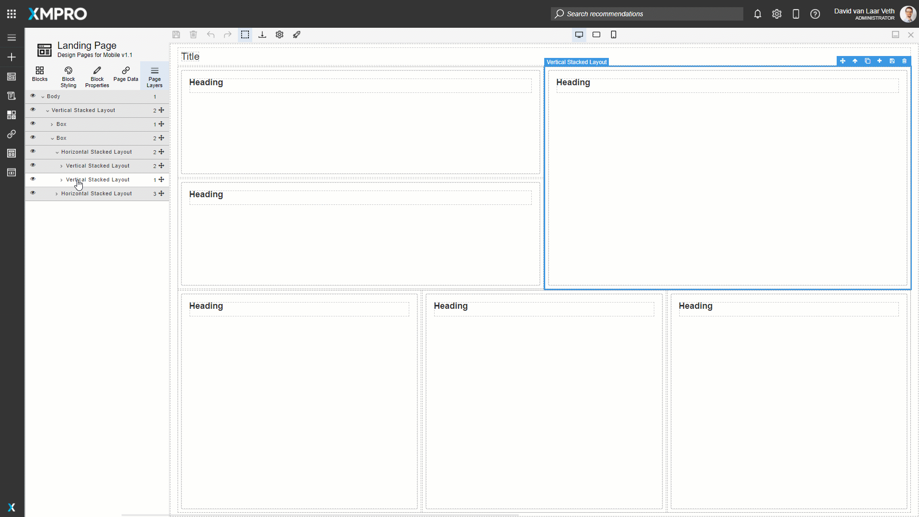Click the import download icon
Screen dimensions: 919x517
coord(262,34)
